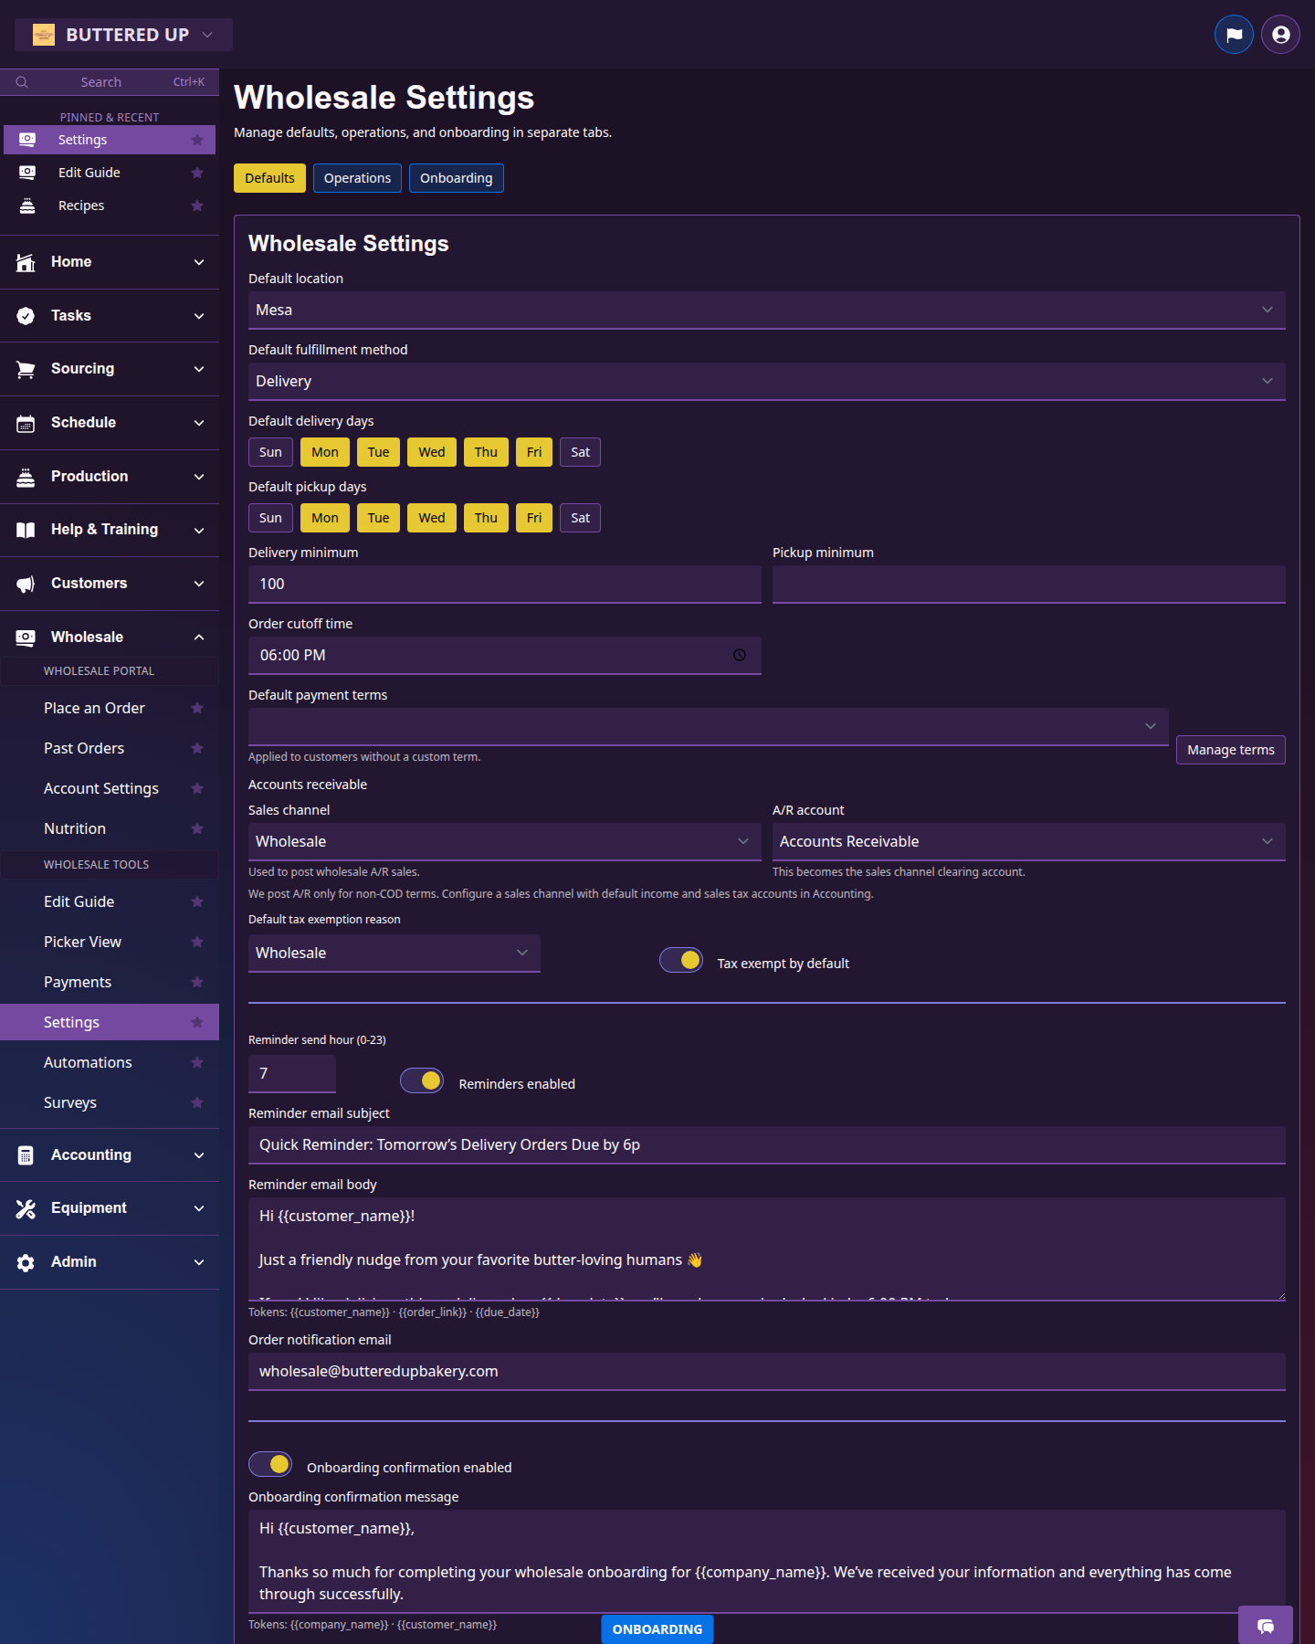Toggle Tax exempt by default switch

click(681, 960)
